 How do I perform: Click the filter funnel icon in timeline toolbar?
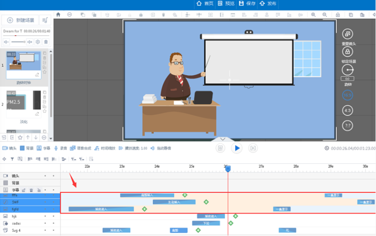click(x=12, y=159)
